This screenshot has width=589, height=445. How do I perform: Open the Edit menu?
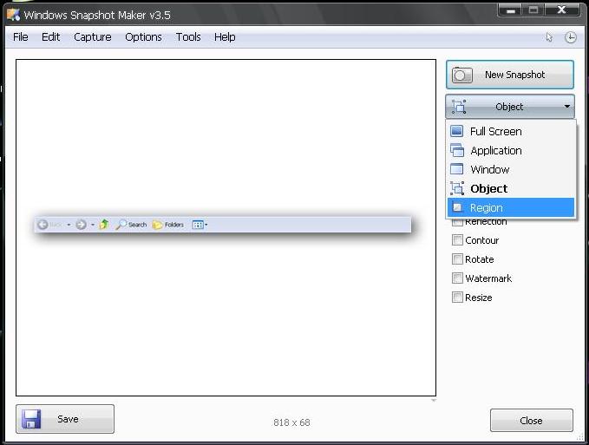click(x=50, y=36)
